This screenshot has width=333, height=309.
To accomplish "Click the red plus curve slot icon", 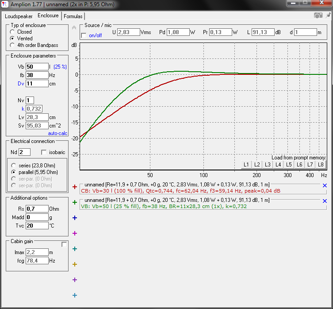I will pos(75,187).
